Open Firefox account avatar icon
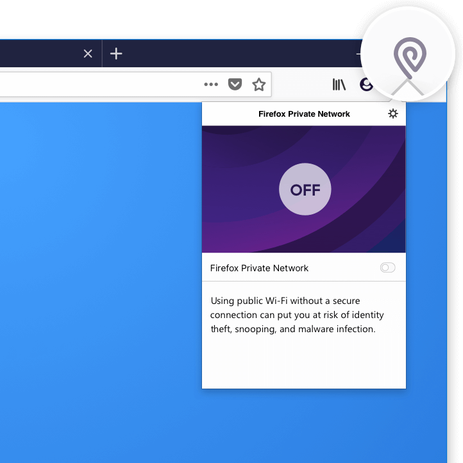Viewport: 463px width, 463px height. point(366,85)
